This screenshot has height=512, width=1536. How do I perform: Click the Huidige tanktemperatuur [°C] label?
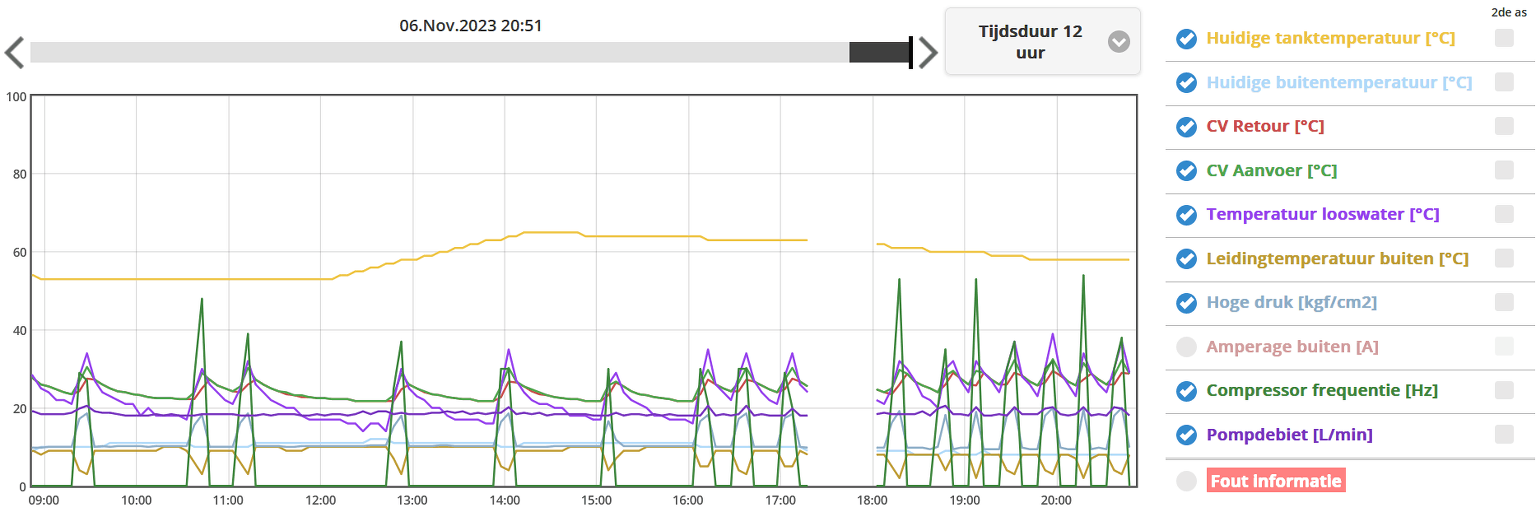1330,38
